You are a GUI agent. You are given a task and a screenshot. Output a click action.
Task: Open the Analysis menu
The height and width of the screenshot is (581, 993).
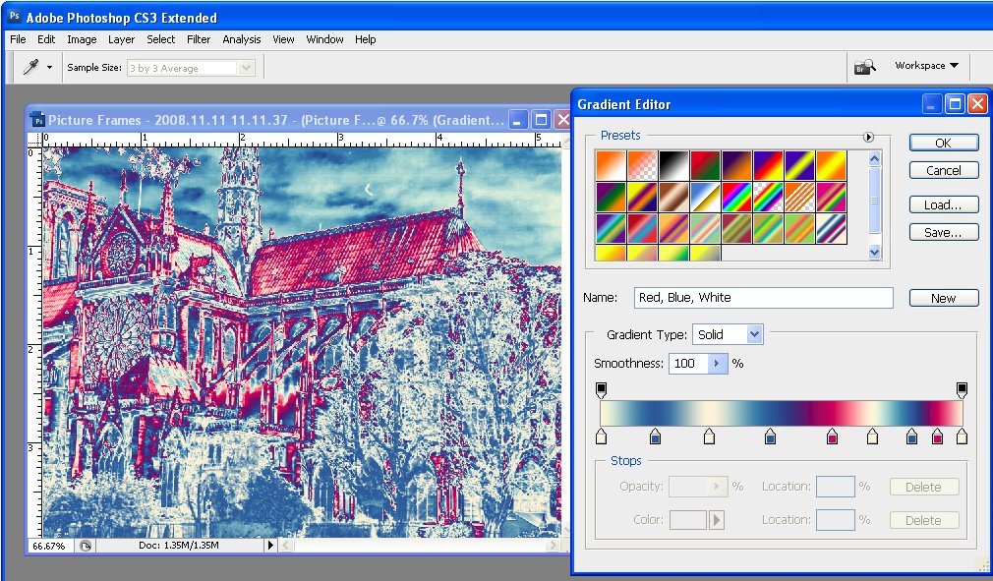241,39
